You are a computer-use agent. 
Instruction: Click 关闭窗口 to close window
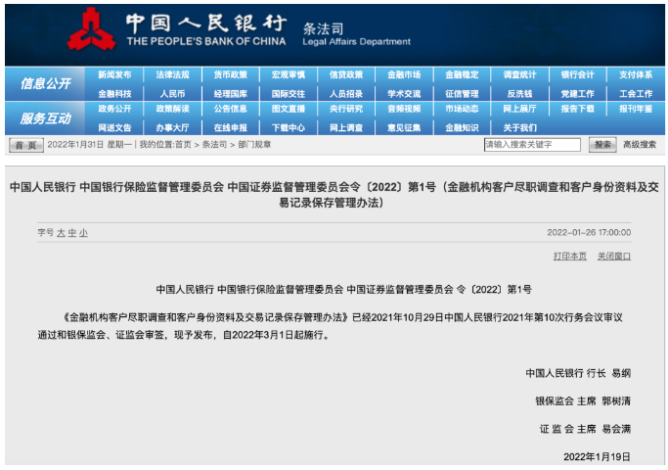pyautogui.click(x=614, y=256)
